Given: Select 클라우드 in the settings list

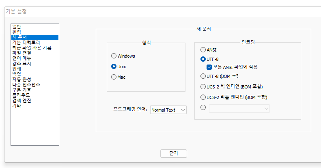Looking at the screenshot, I should coord(21,95).
